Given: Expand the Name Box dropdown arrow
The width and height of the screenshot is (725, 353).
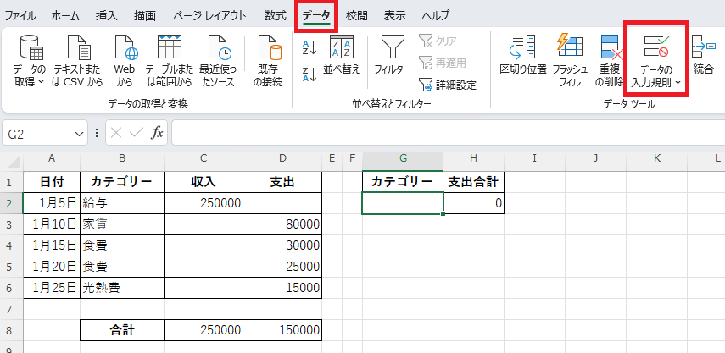Looking at the screenshot, I should coord(79,133).
